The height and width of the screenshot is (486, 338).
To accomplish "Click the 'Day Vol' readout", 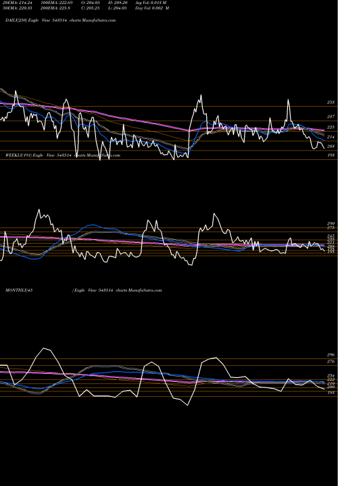I will click(152, 8).
